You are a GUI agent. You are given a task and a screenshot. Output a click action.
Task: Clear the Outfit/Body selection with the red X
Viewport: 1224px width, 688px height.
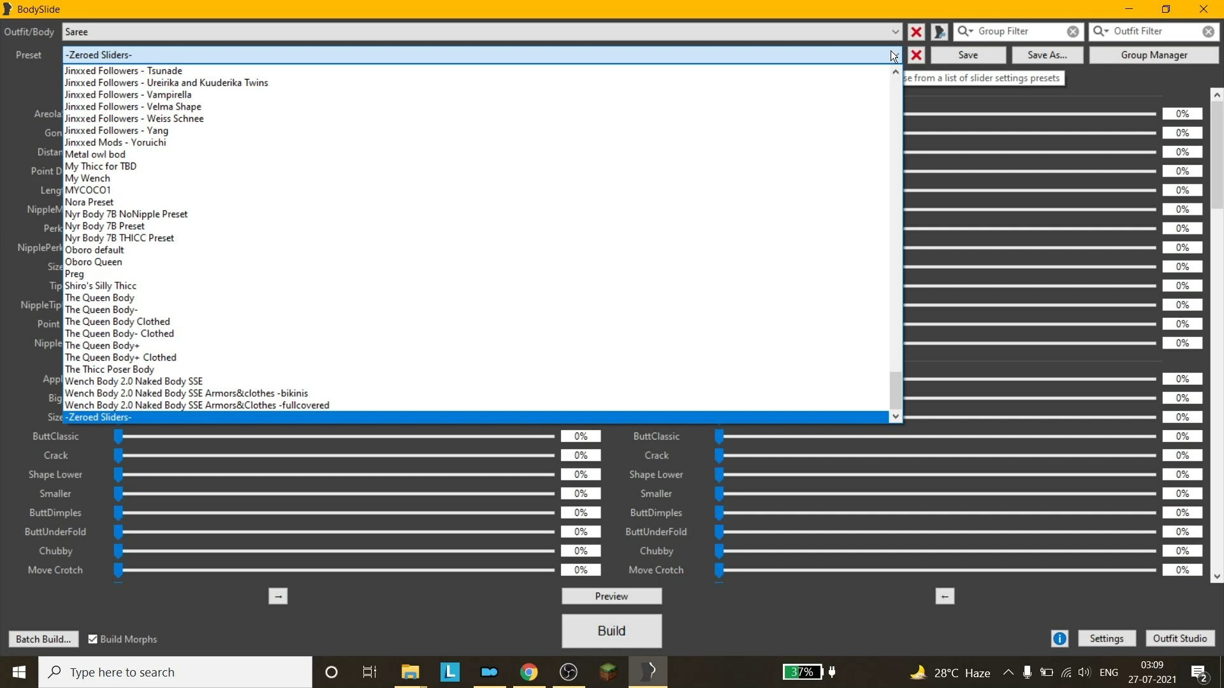[x=916, y=32]
